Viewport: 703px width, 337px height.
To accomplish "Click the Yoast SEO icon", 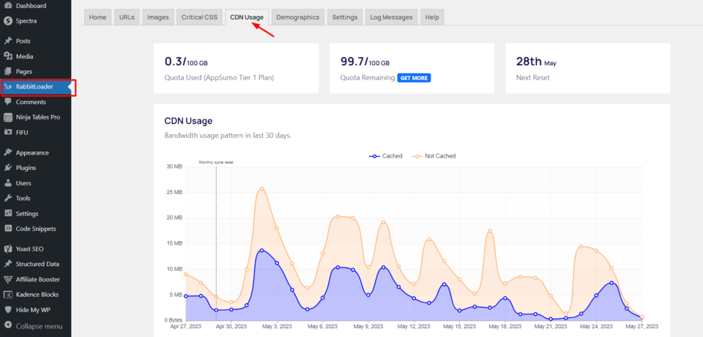I will click(7, 248).
